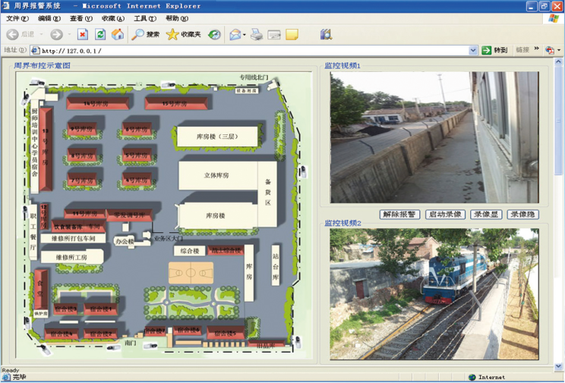Viewport: 565px width, 383px height.
Task: Click the 综合楼 building label
Action: (189, 251)
